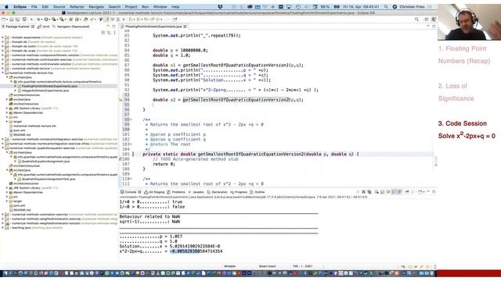
Task: Select the FloatingPointArithmeticExperiments.java editor tab
Action: (153, 27)
